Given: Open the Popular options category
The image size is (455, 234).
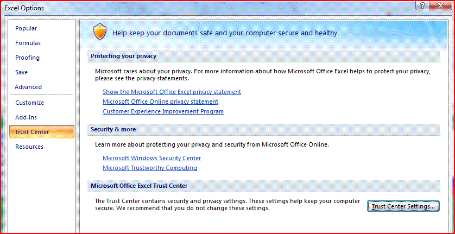Looking at the screenshot, I should pyautogui.click(x=27, y=28).
